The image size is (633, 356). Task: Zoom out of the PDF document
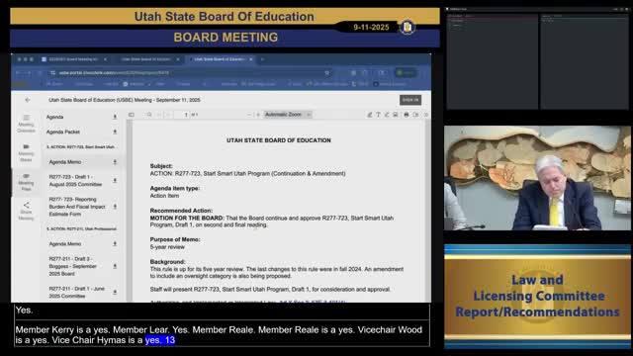(248, 115)
